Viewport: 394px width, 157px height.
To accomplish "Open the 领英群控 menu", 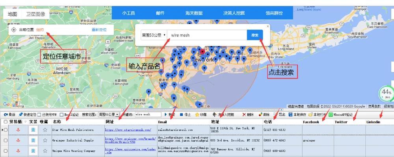I will coord(274,13).
